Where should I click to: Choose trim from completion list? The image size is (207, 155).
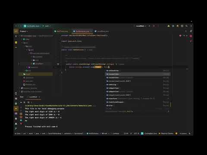click(x=138, y=105)
